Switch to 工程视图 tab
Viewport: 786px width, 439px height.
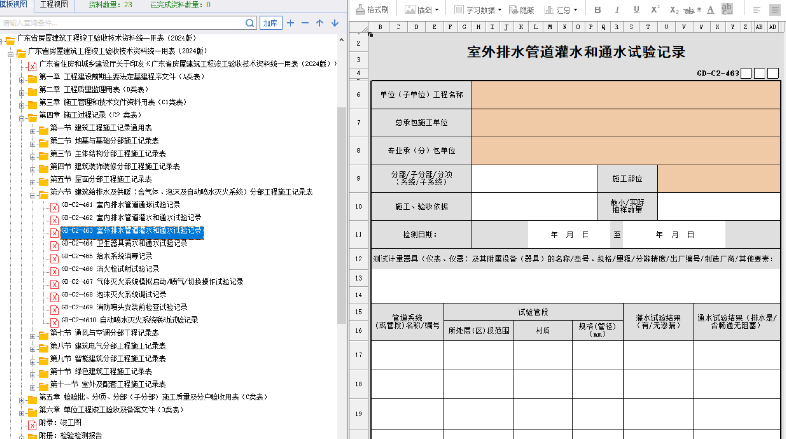pos(54,5)
